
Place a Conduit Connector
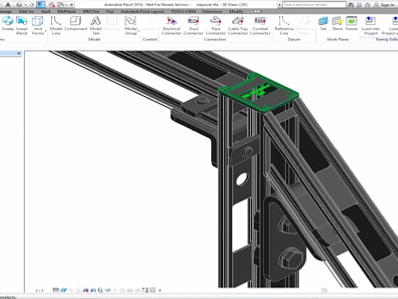tap(260, 24)
